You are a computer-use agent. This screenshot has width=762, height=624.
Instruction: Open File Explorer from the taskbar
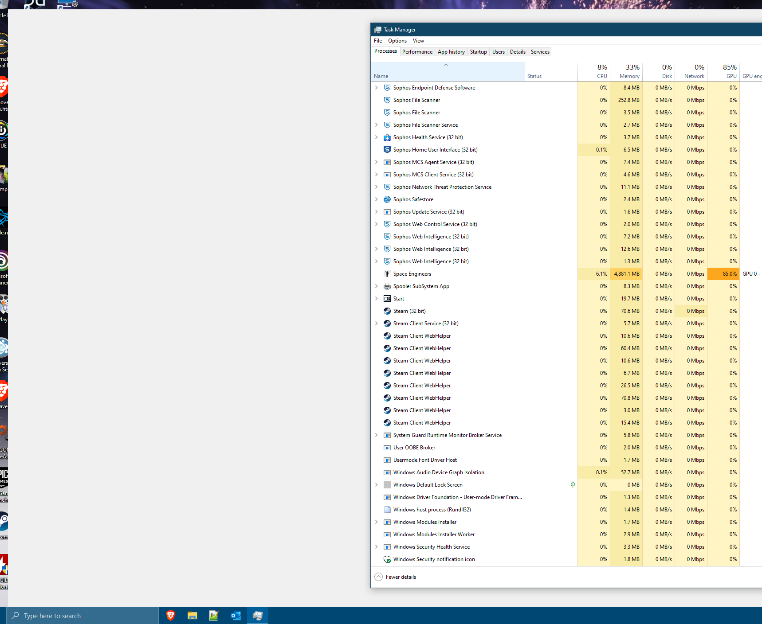tap(192, 616)
